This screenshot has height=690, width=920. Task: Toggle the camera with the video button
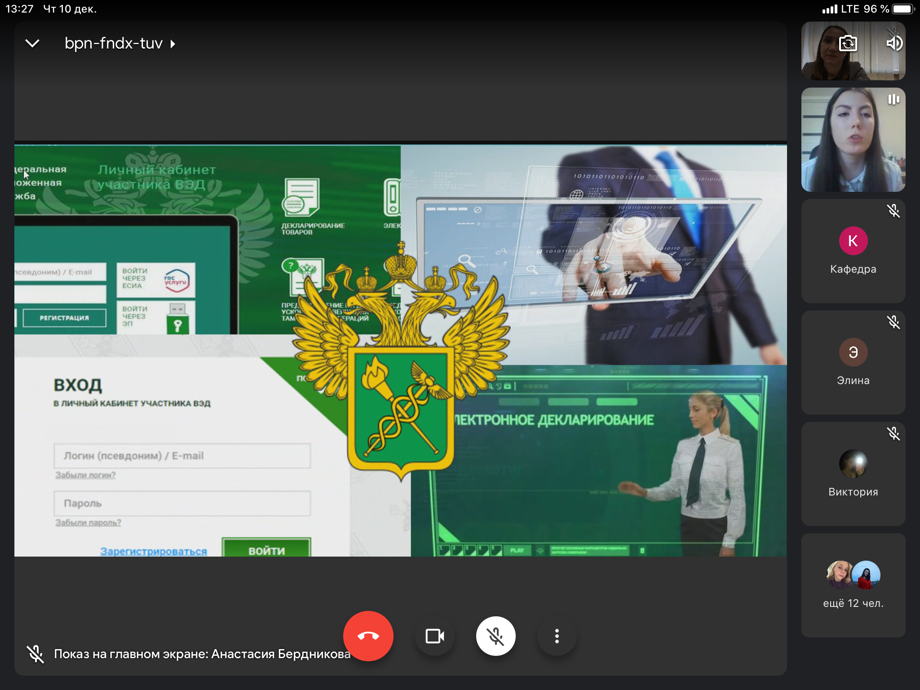click(435, 636)
